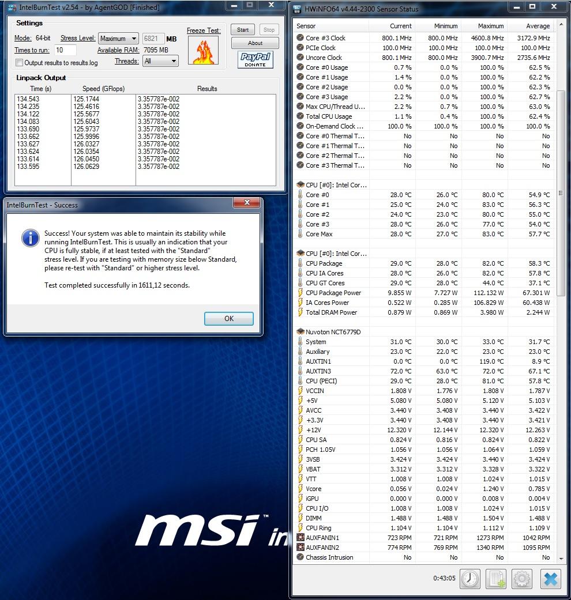This screenshot has width=571, height=600.
Task: Click the fan icon beside AUXFANIN1
Action: (x=300, y=538)
